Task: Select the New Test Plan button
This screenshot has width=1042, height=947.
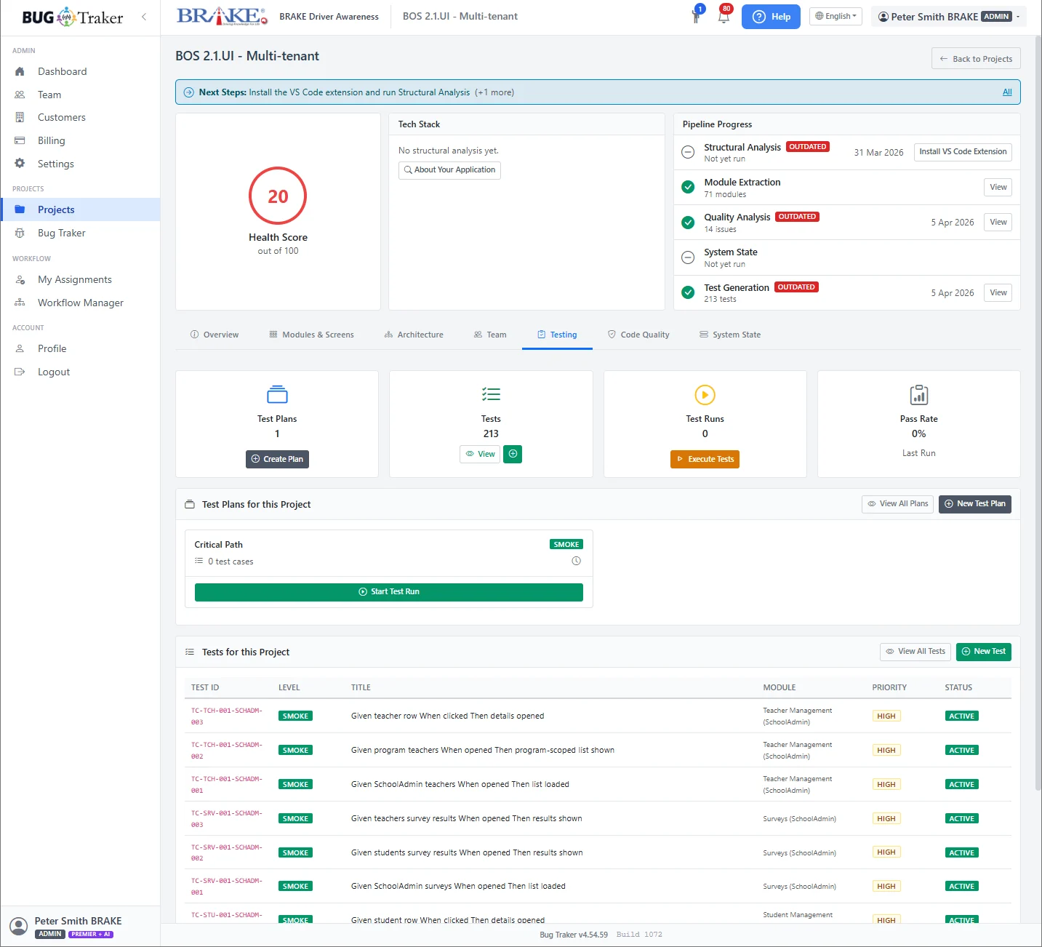Action: click(974, 504)
